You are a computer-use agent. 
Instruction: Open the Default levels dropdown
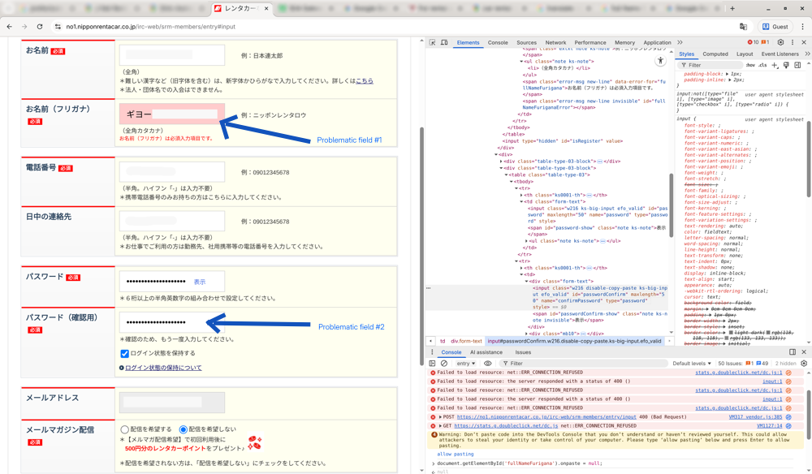pos(692,364)
